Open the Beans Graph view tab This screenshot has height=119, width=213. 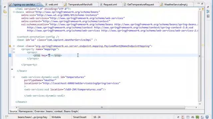click(x=71, y=111)
